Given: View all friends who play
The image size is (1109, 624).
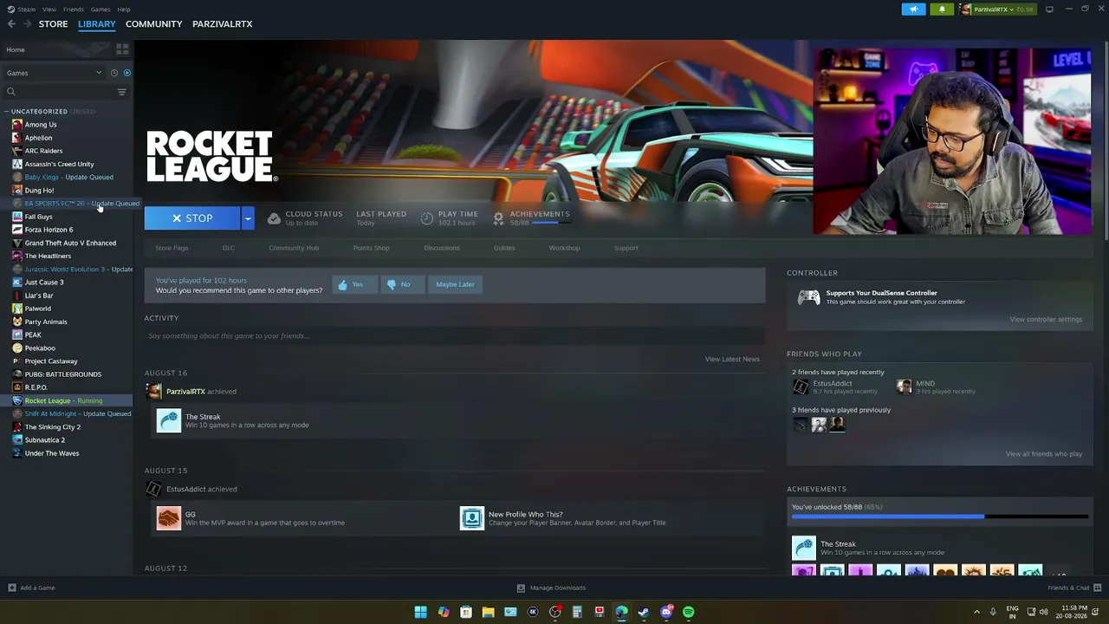Looking at the screenshot, I should pos(1044,454).
